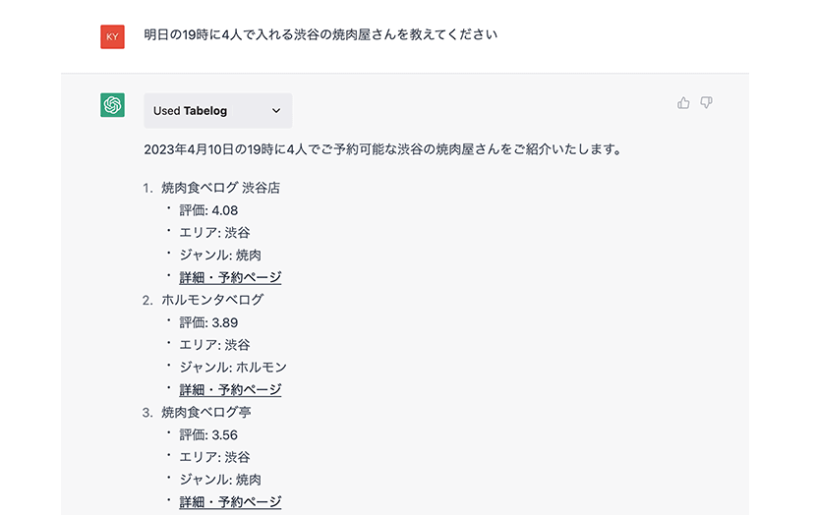
Task: Click restaurant name ホルモンタベログ
Action: click(x=212, y=300)
